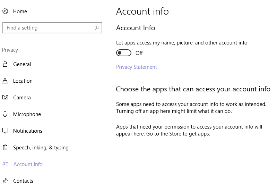Navigate to Speech, inking, & typing
This screenshot has width=277, height=189.
pyautogui.click(x=41, y=148)
